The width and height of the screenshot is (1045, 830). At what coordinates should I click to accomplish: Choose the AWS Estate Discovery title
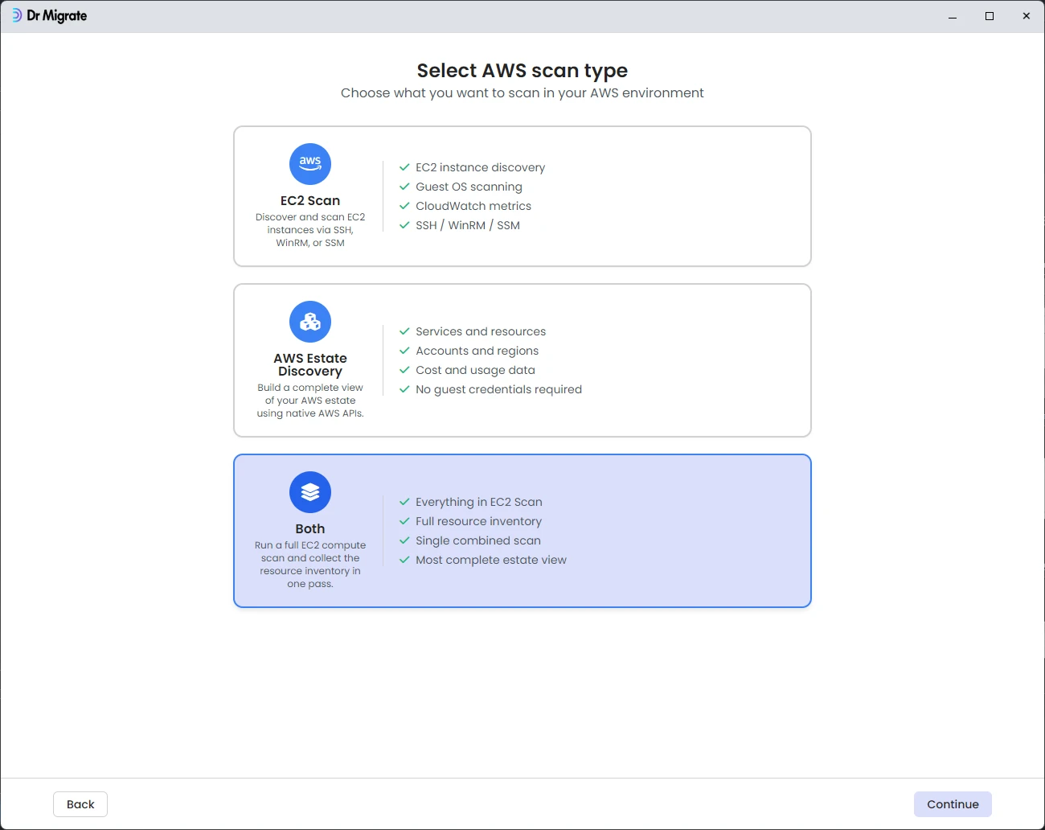pyautogui.click(x=310, y=365)
